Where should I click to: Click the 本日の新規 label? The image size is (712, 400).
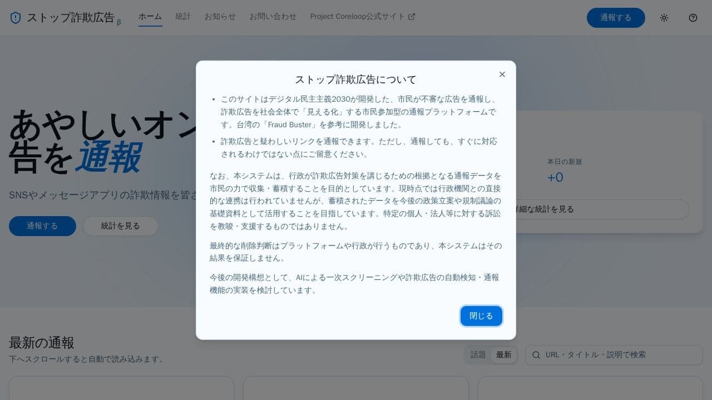click(565, 162)
